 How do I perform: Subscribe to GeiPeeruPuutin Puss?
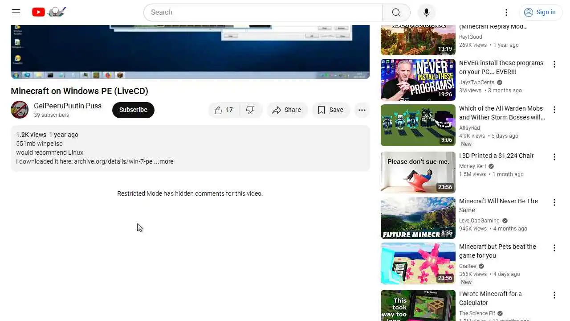[133, 110]
